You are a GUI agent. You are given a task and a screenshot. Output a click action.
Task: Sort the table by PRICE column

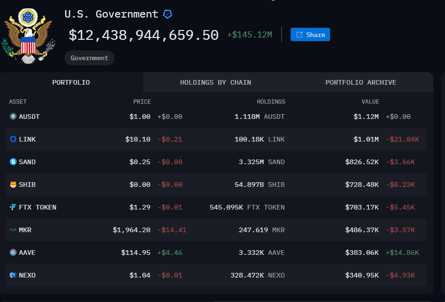142,101
